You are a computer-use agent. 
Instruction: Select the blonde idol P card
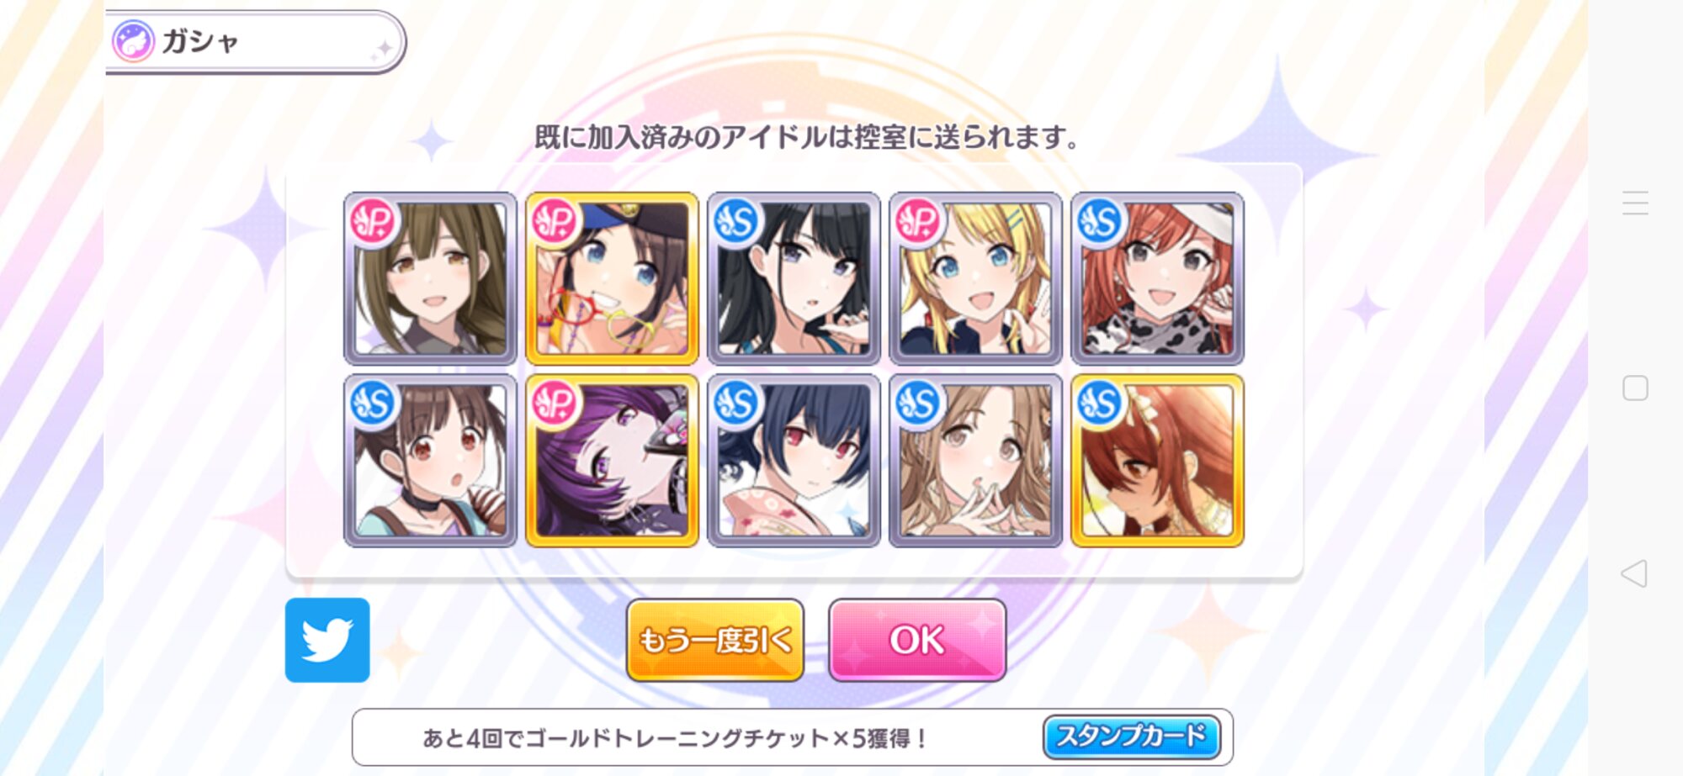[x=975, y=278]
